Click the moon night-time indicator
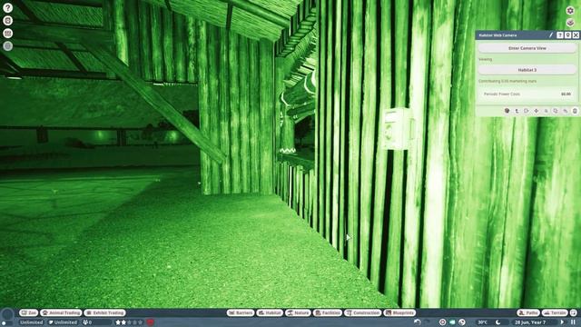The height and width of the screenshot is (327, 581). [498, 322]
